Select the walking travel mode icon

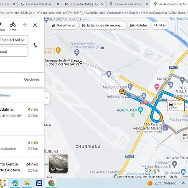(1, 25)
